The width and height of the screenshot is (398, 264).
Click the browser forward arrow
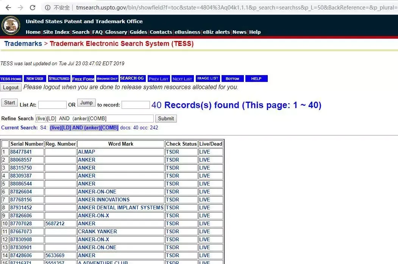pyautogui.click(x=20, y=8)
